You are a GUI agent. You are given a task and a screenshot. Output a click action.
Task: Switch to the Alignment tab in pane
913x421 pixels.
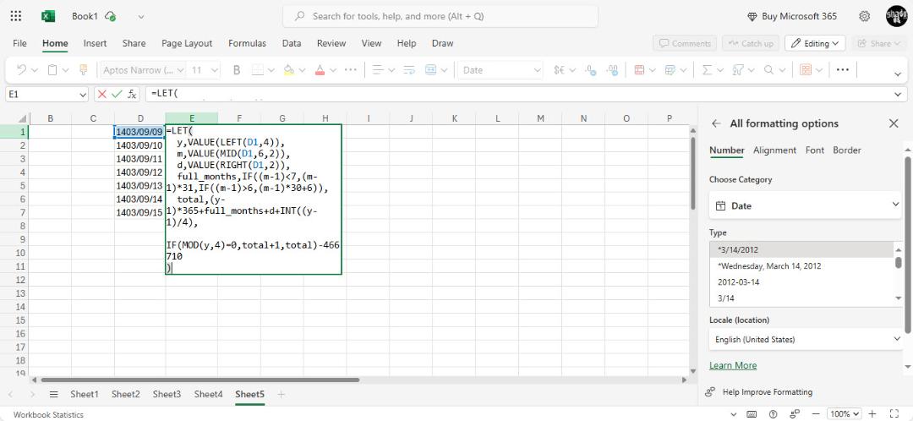coord(774,150)
